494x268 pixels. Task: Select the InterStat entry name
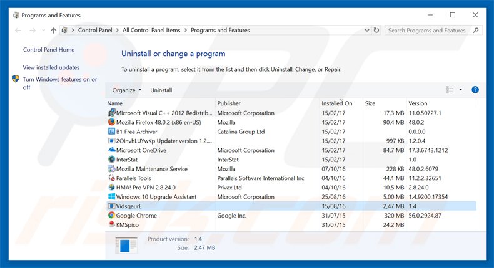pyautogui.click(x=127, y=160)
